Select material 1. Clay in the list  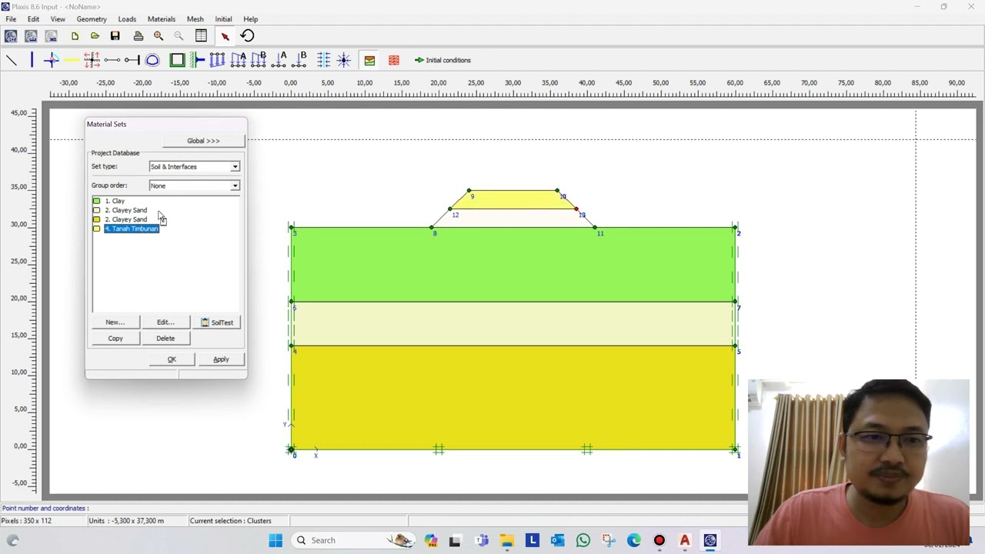pos(115,201)
